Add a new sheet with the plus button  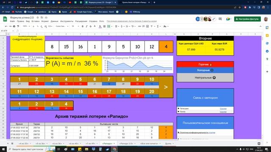click(8, 144)
